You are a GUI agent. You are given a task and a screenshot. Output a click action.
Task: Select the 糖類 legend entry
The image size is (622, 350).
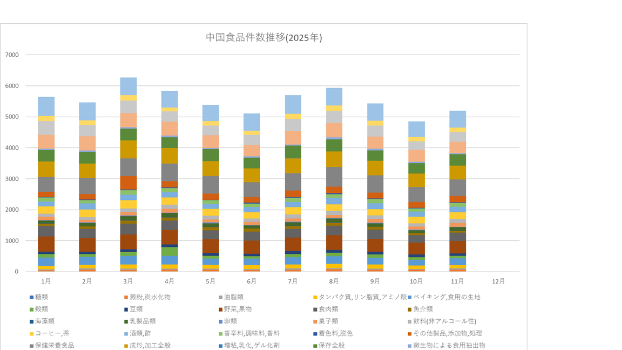(x=45, y=297)
